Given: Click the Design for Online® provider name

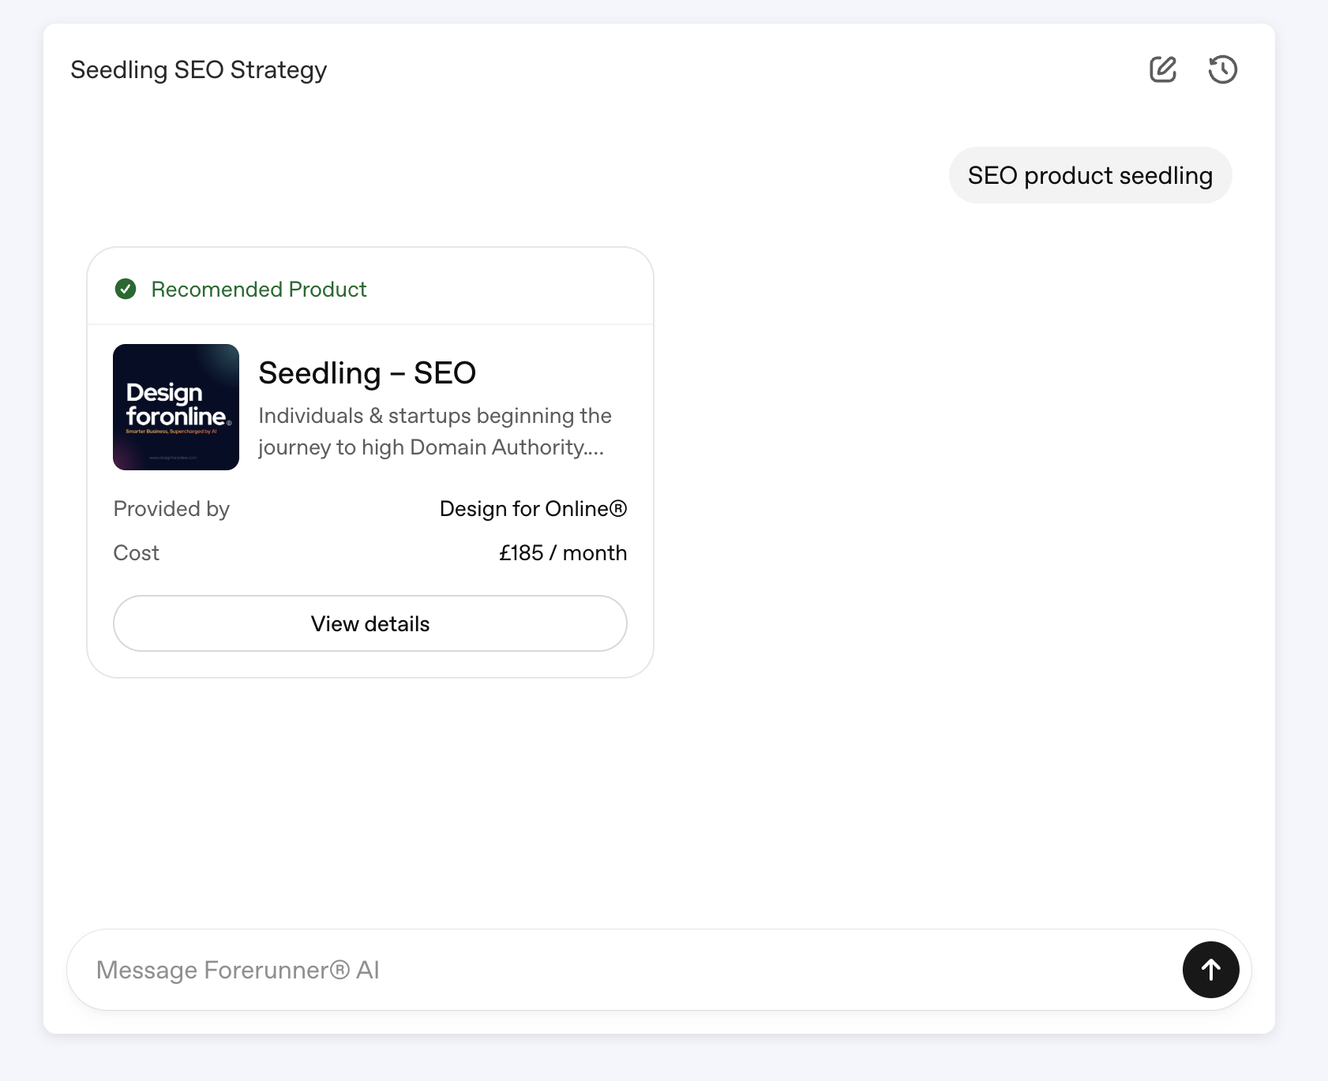Looking at the screenshot, I should [x=533, y=509].
